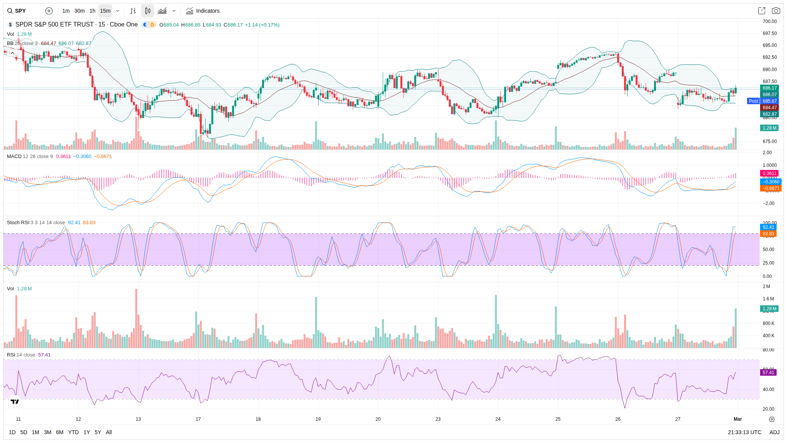Select the Bars chart style icon
The height and width of the screenshot is (443, 787).
point(133,11)
